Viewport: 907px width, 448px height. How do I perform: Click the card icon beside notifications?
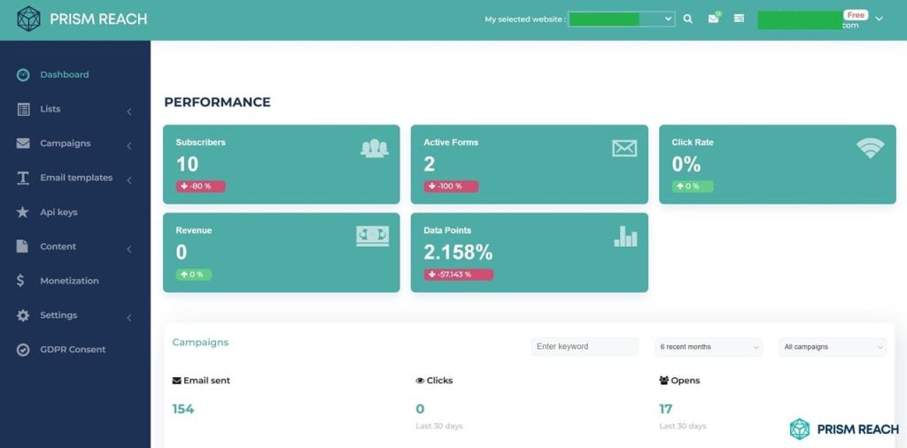739,19
